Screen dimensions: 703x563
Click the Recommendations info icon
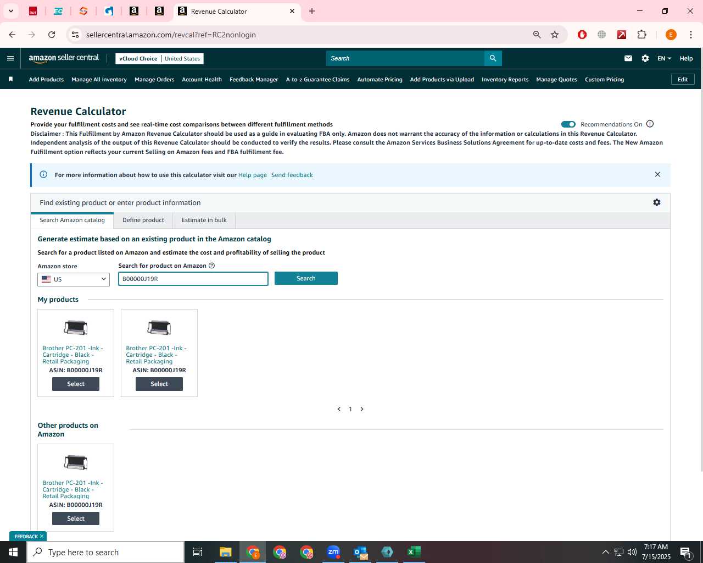pyautogui.click(x=650, y=124)
